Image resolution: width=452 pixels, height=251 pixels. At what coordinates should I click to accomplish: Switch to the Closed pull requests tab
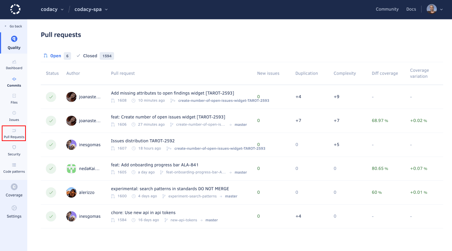90,56
